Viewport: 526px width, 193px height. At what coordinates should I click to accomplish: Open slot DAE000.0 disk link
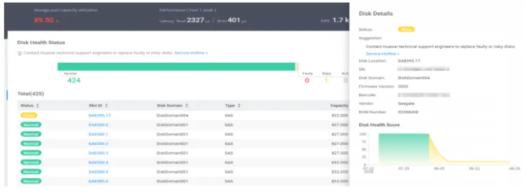pos(98,125)
